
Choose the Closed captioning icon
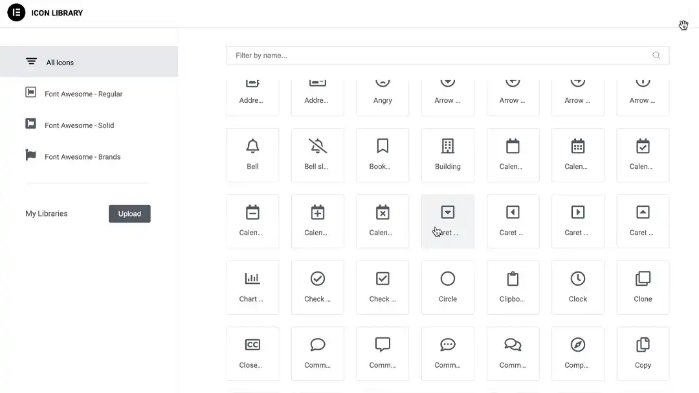tap(252, 353)
